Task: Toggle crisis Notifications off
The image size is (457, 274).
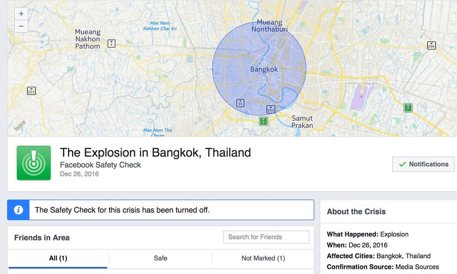Action: 423,164
